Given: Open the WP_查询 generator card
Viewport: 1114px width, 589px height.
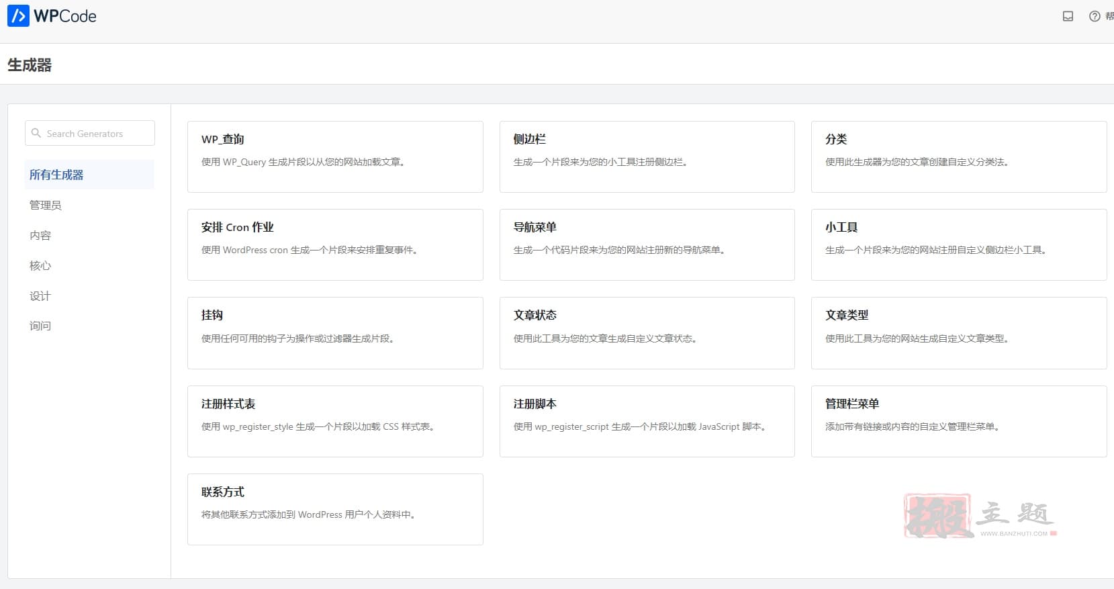Looking at the screenshot, I should 335,156.
